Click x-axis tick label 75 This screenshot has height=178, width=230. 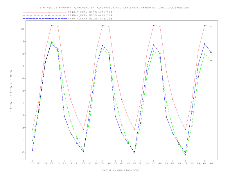click(x=192, y=163)
